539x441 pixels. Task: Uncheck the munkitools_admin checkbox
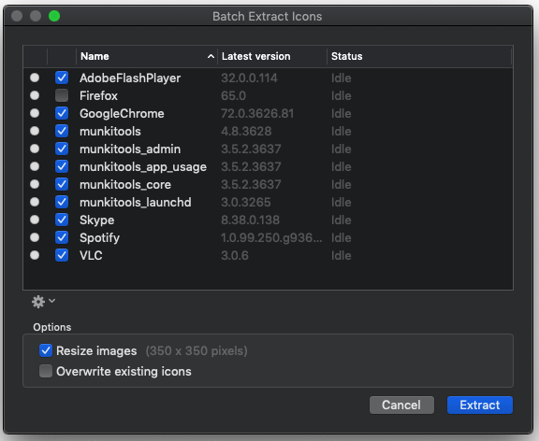[x=62, y=149]
